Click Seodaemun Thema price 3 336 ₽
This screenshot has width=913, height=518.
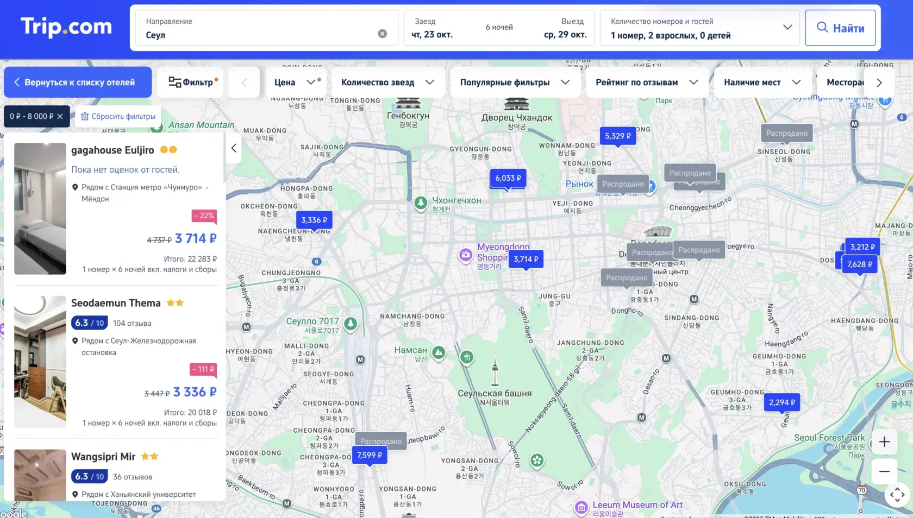pyautogui.click(x=195, y=392)
